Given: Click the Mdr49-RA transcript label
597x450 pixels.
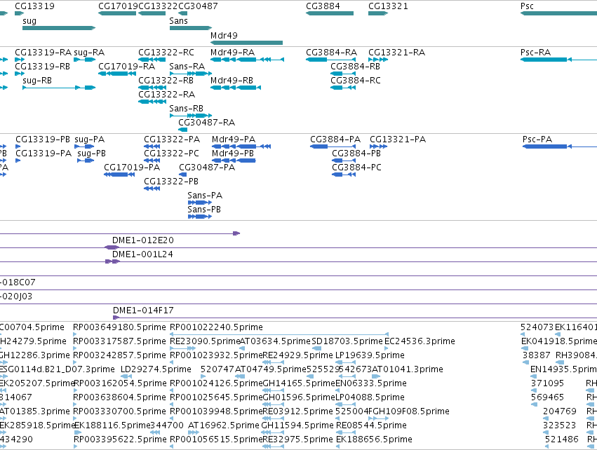Looking at the screenshot, I should coord(233,53).
